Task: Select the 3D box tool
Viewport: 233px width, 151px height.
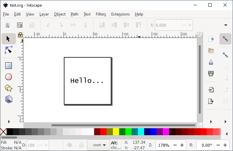Action: pyautogui.click(x=9, y=99)
